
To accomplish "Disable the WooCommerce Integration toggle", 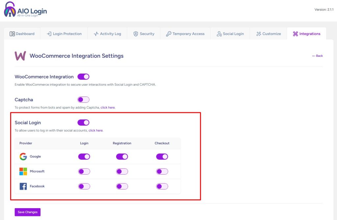I will pyautogui.click(x=83, y=77).
